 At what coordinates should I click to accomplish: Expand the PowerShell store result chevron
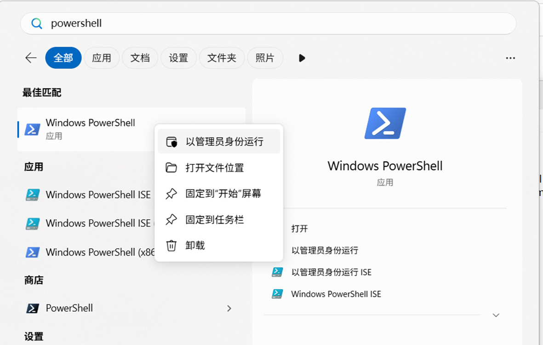229,308
